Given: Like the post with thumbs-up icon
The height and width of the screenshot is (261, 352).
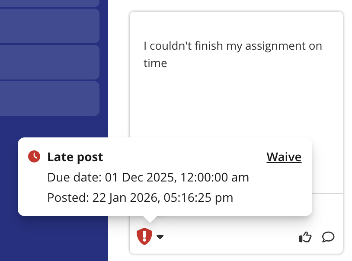Looking at the screenshot, I should coord(305,237).
